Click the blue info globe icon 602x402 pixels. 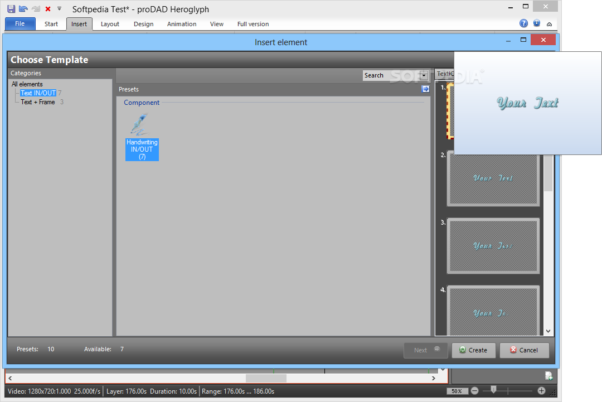[537, 23]
